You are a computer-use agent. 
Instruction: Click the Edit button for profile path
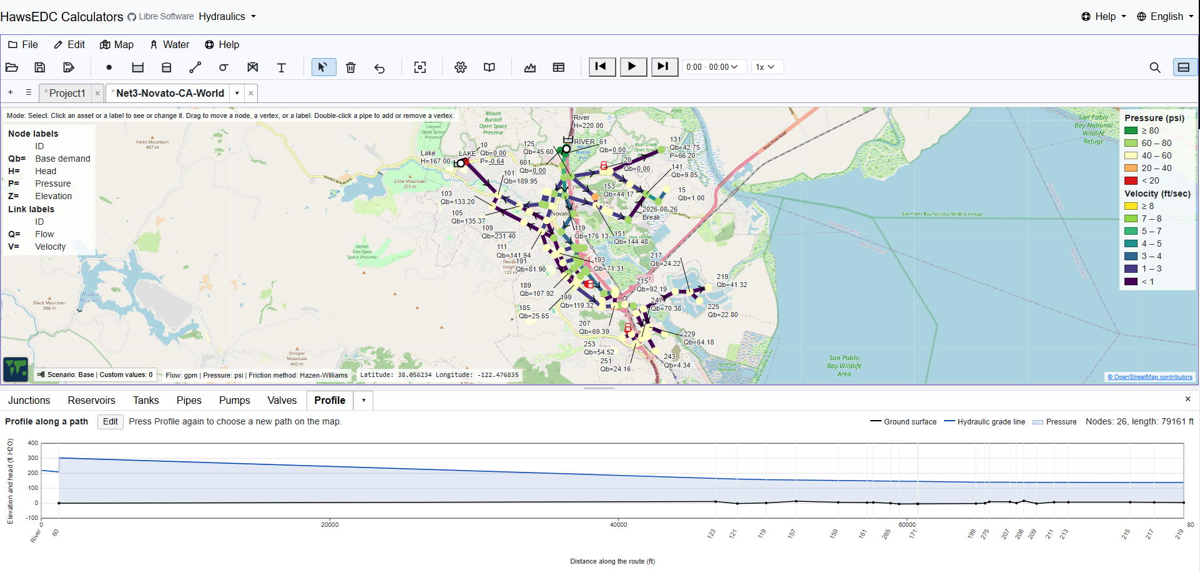(111, 422)
